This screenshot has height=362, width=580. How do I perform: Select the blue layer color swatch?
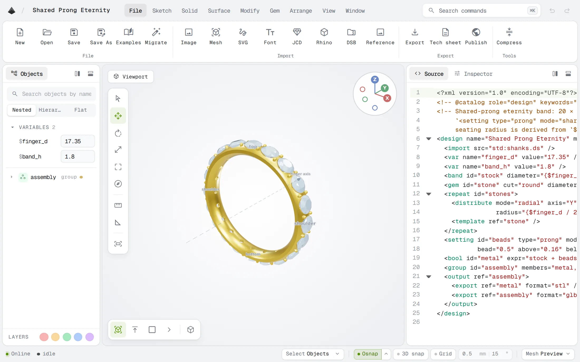[78, 337]
